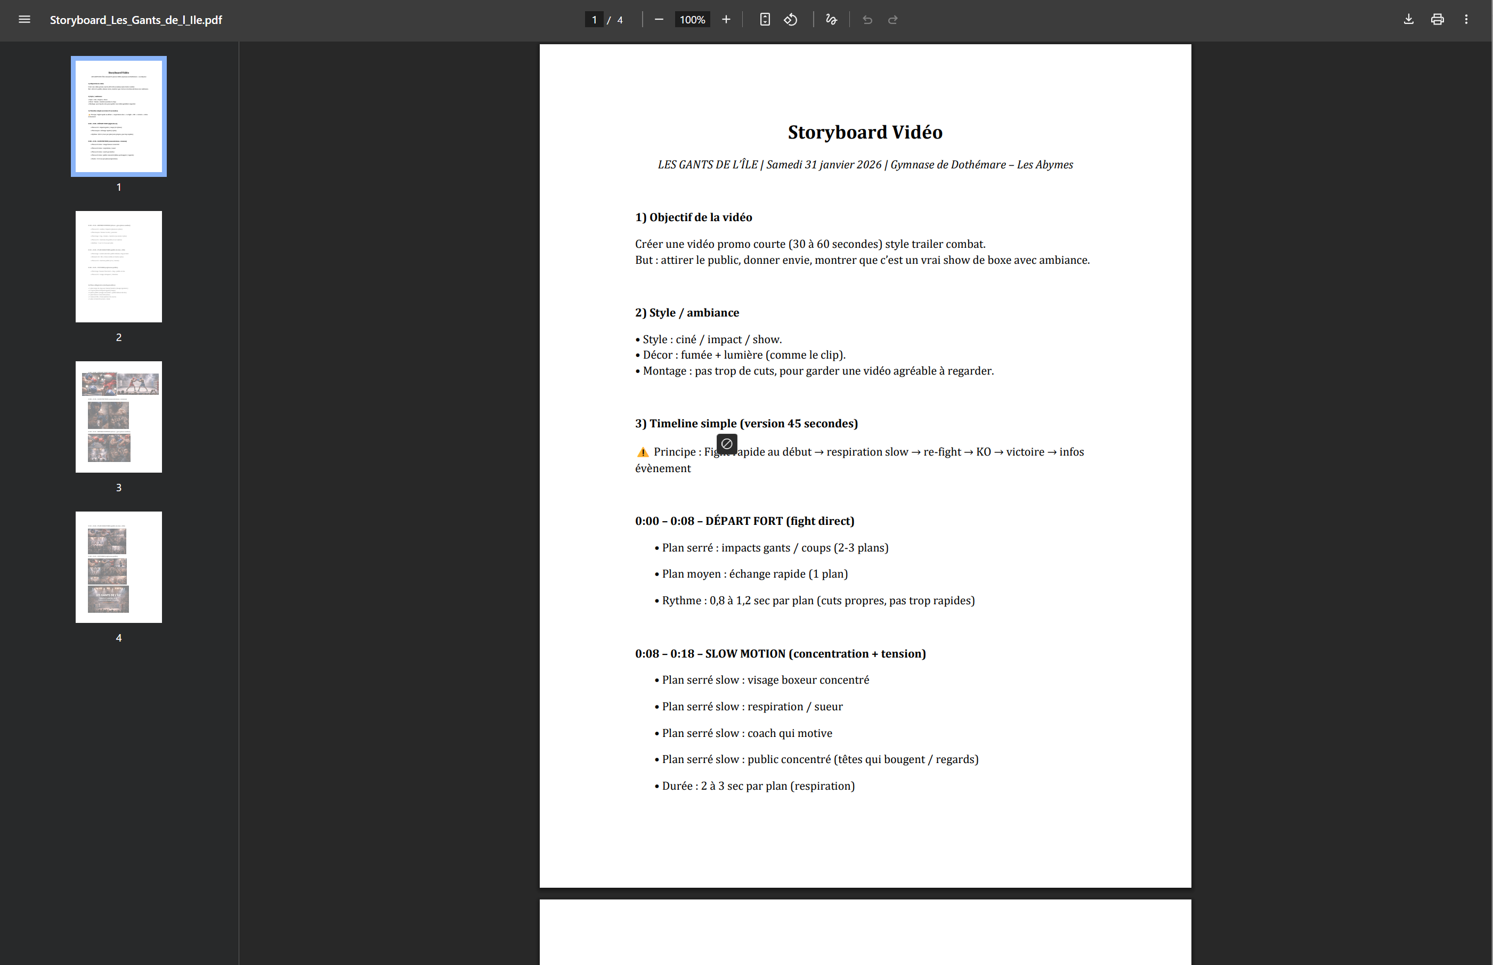This screenshot has width=1493, height=965.
Task: Toggle the sidebar with the hamburger menu icon
Action: click(x=25, y=19)
